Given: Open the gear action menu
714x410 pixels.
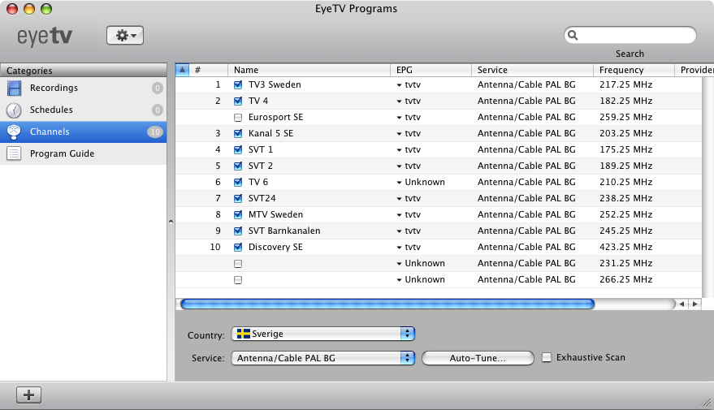Looking at the screenshot, I should [x=125, y=36].
